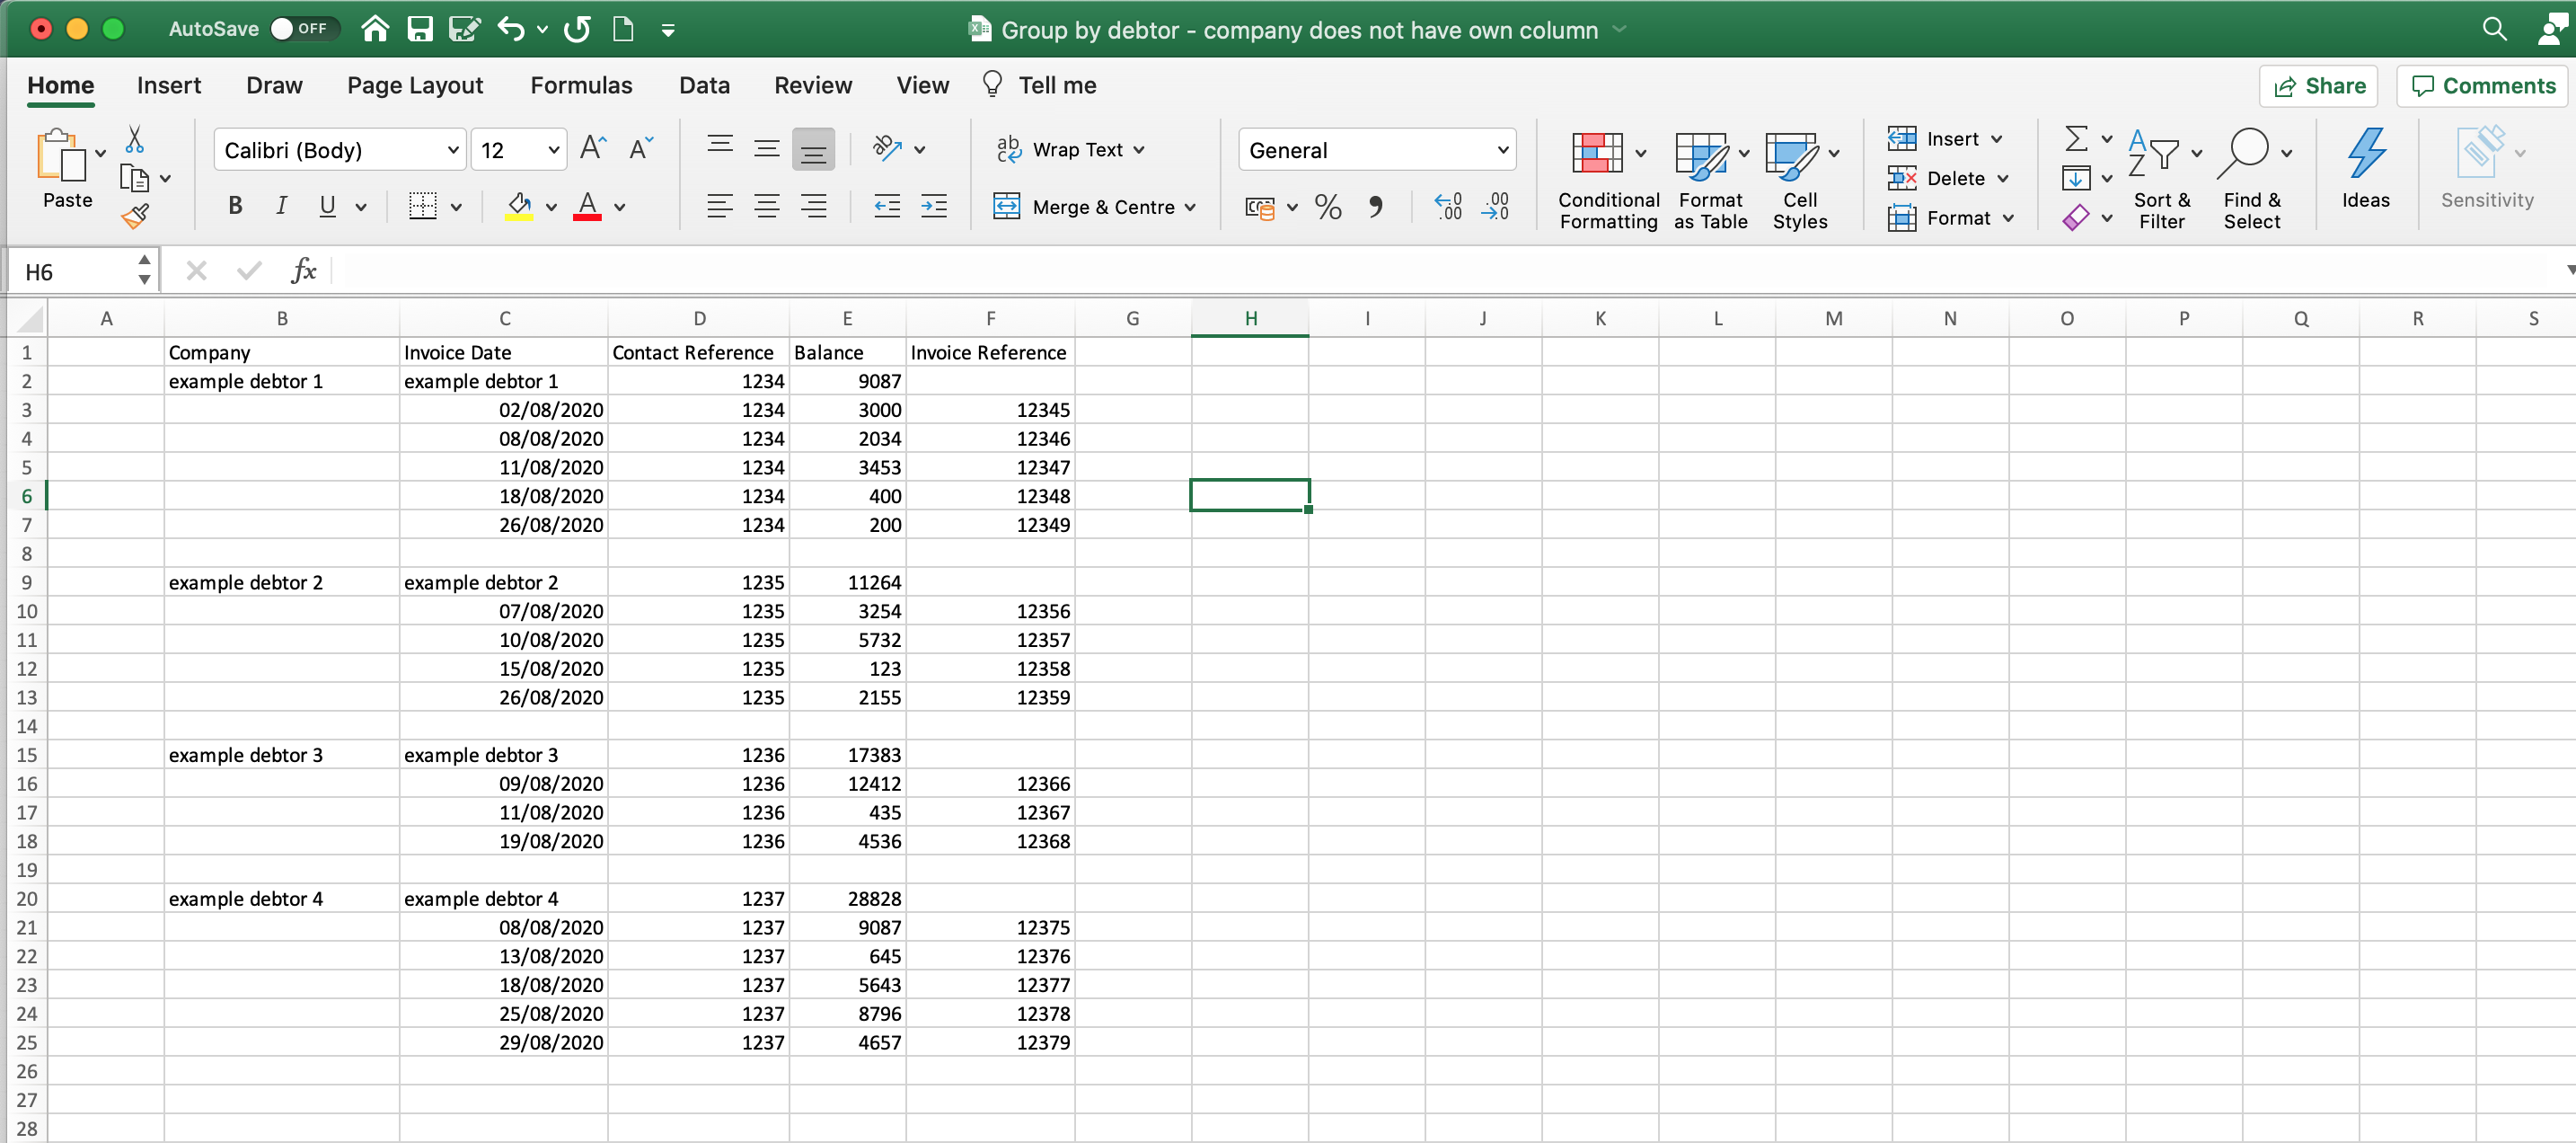Click the Decrease Font Size icon
This screenshot has width=2576, height=1143.
tap(640, 148)
